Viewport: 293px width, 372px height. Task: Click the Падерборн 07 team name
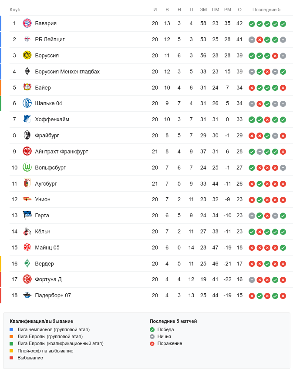point(53,296)
